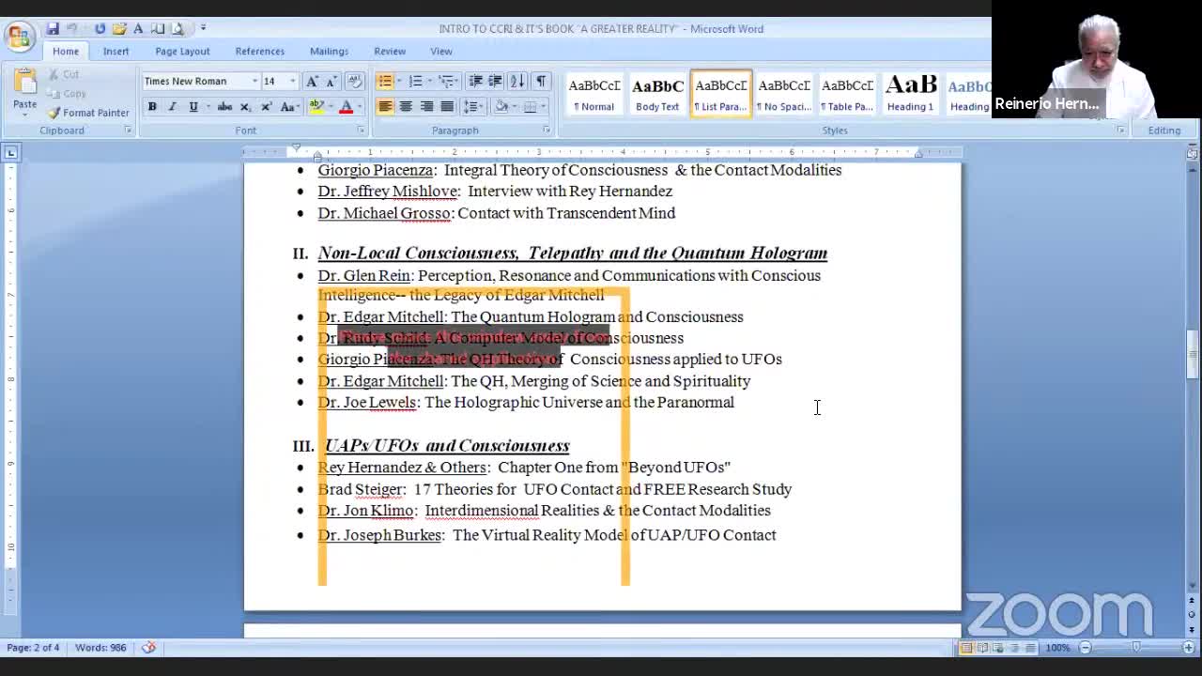Align text left
Screen dimensions: 1202x676
click(385, 107)
